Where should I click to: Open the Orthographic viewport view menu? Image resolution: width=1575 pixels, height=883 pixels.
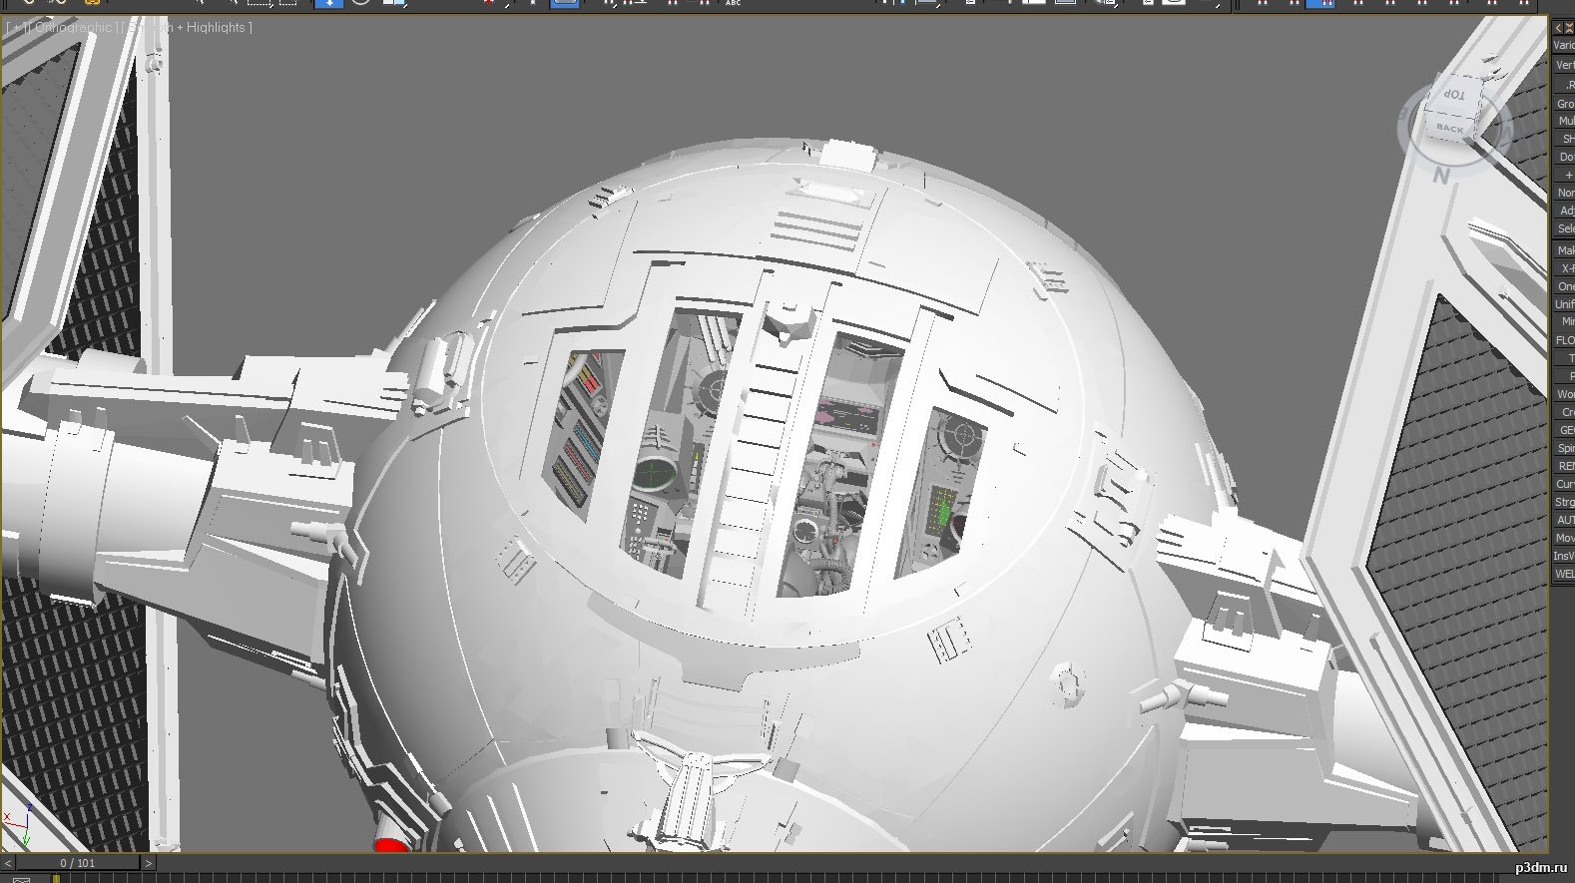click(73, 28)
